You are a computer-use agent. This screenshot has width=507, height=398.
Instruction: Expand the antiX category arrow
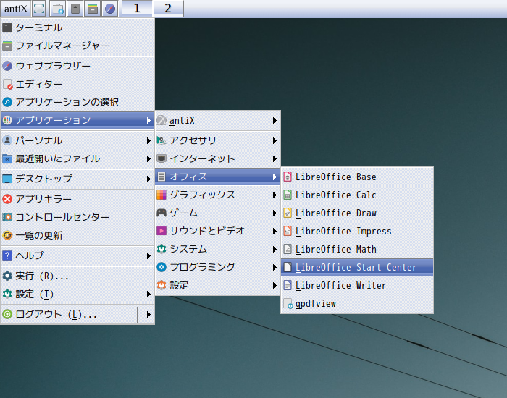coord(275,121)
